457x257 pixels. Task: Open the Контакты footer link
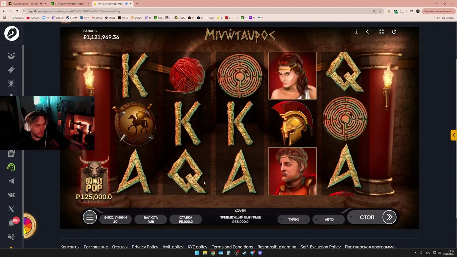click(x=70, y=247)
